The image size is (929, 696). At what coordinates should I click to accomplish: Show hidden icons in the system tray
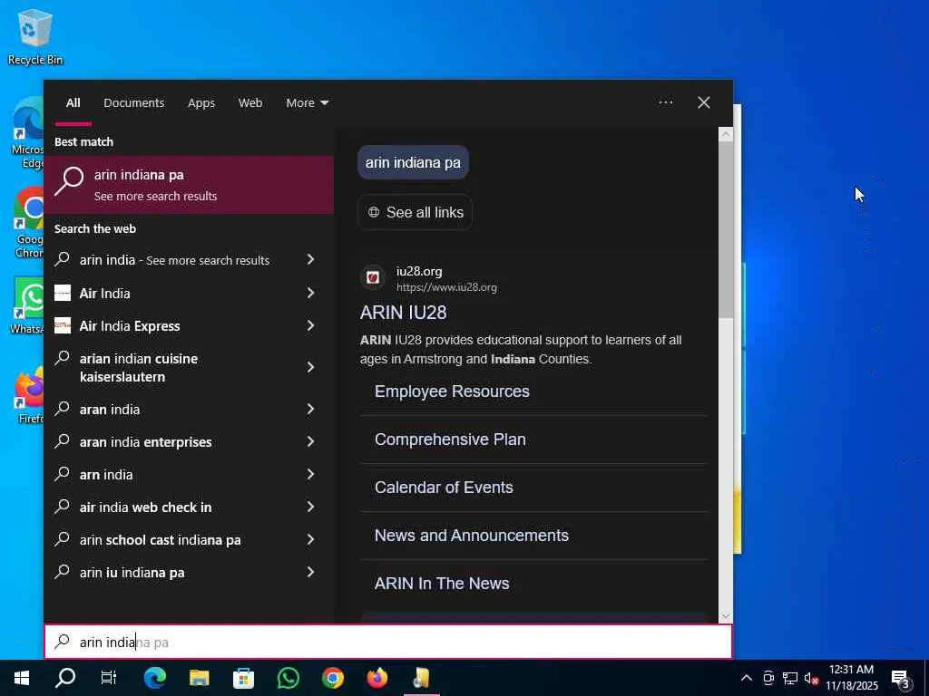[747, 678]
